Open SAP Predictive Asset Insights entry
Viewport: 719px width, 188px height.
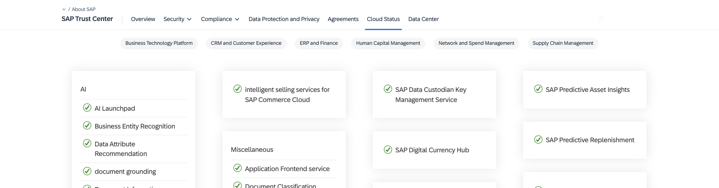point(587,90)
